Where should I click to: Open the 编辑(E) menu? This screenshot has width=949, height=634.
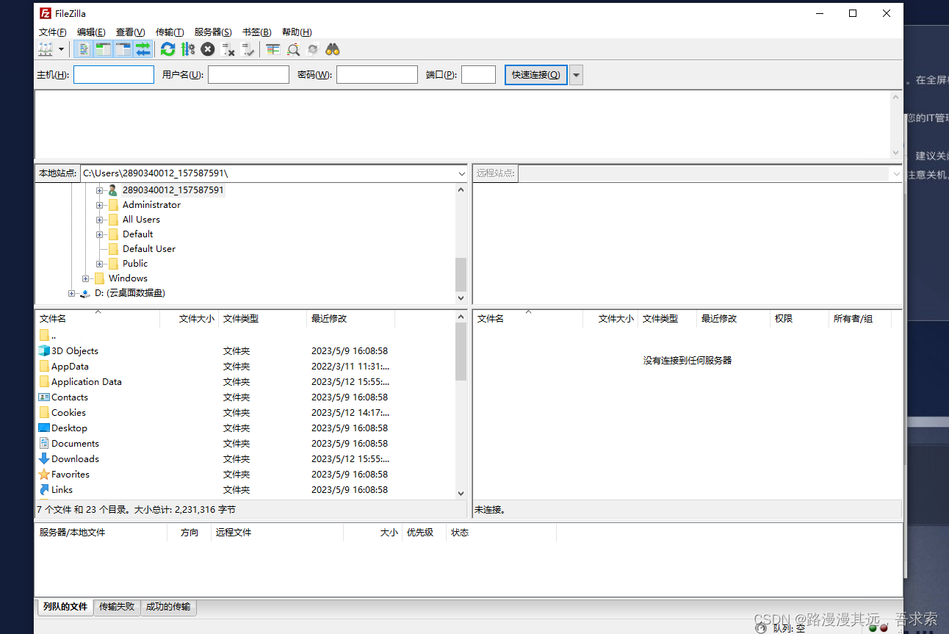coord(91,32)
